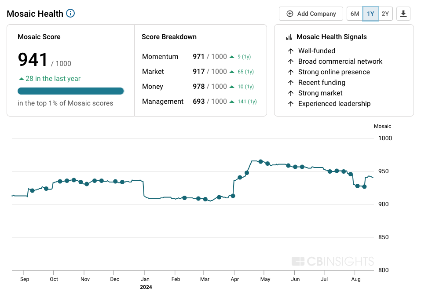Switch to the 2Y time range
Screen dimensions: 421x299
385,14
